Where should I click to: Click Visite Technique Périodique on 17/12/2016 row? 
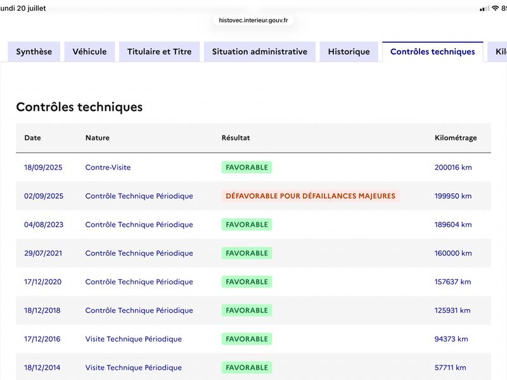(134, 339)
